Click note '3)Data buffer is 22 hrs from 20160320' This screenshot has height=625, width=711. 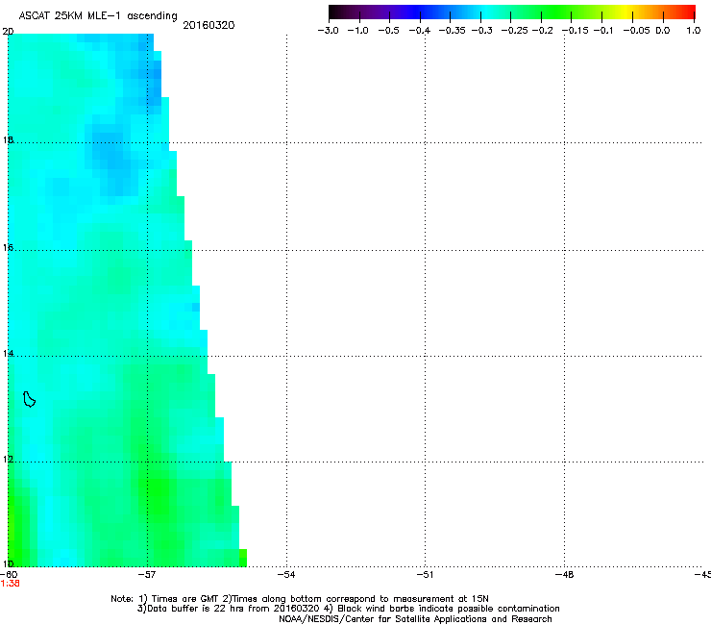point(229,609)
